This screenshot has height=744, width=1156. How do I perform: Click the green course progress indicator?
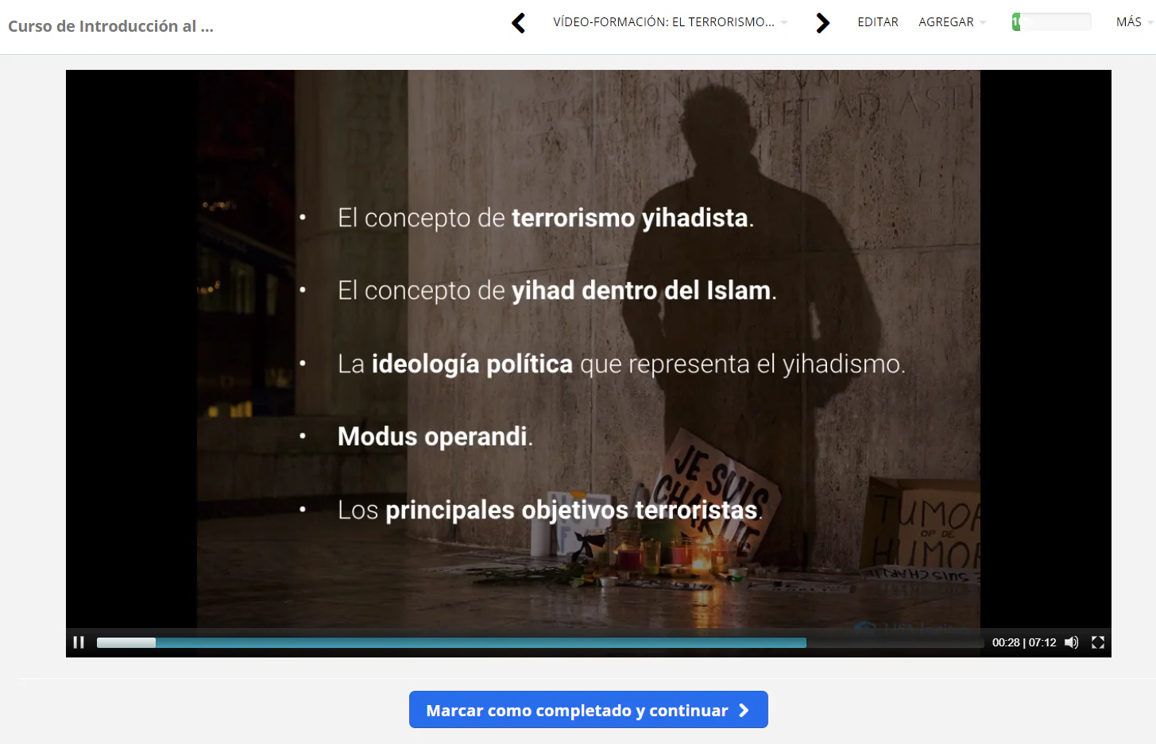[1016, 22]
